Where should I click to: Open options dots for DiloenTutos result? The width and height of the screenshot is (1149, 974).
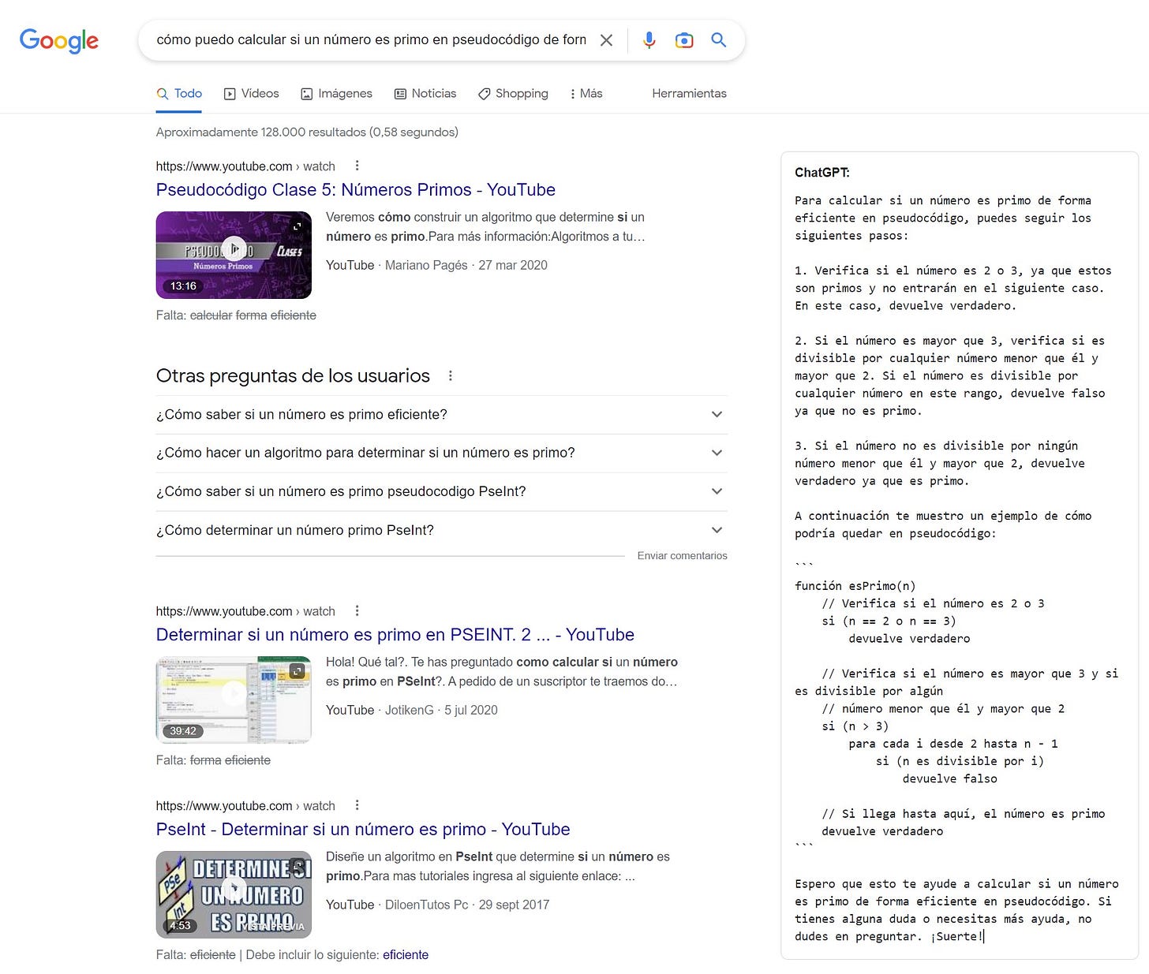(357, 805)
